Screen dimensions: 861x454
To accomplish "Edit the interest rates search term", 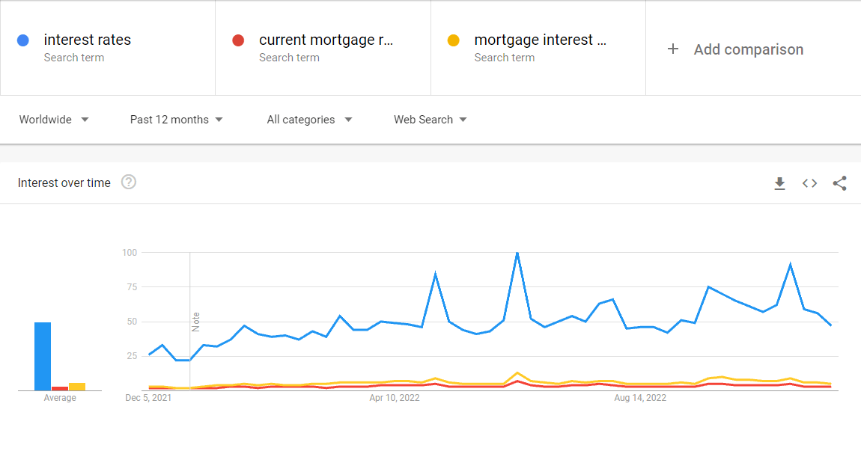I will 88,40.
